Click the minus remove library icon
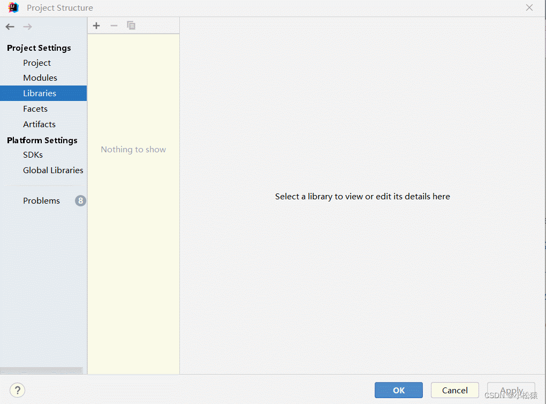This screenshot has width=546, height=404. coord(114,26)
